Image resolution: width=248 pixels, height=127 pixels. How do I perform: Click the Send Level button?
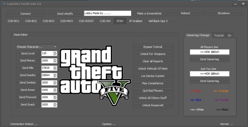pyautogui.click(x=28, y=53)
